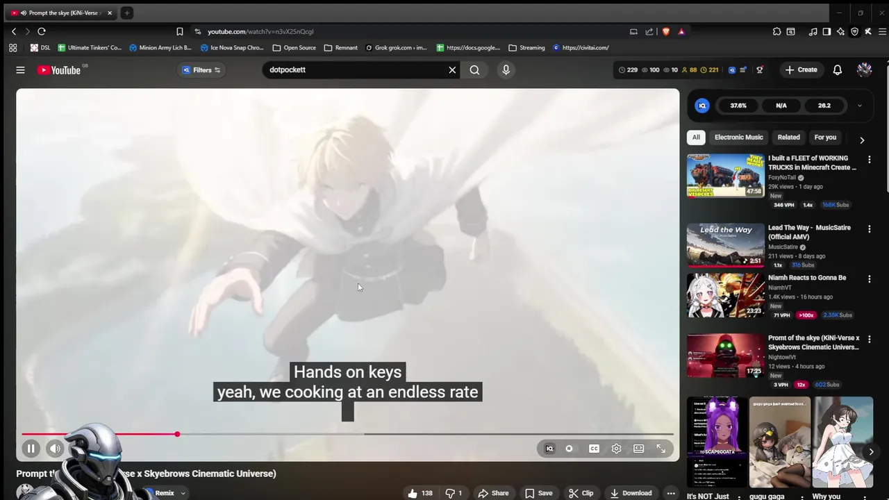Click the vidIQ icon in player controls
The width and height of the screenshot is (889, 500).
click(x=549, y=449)
